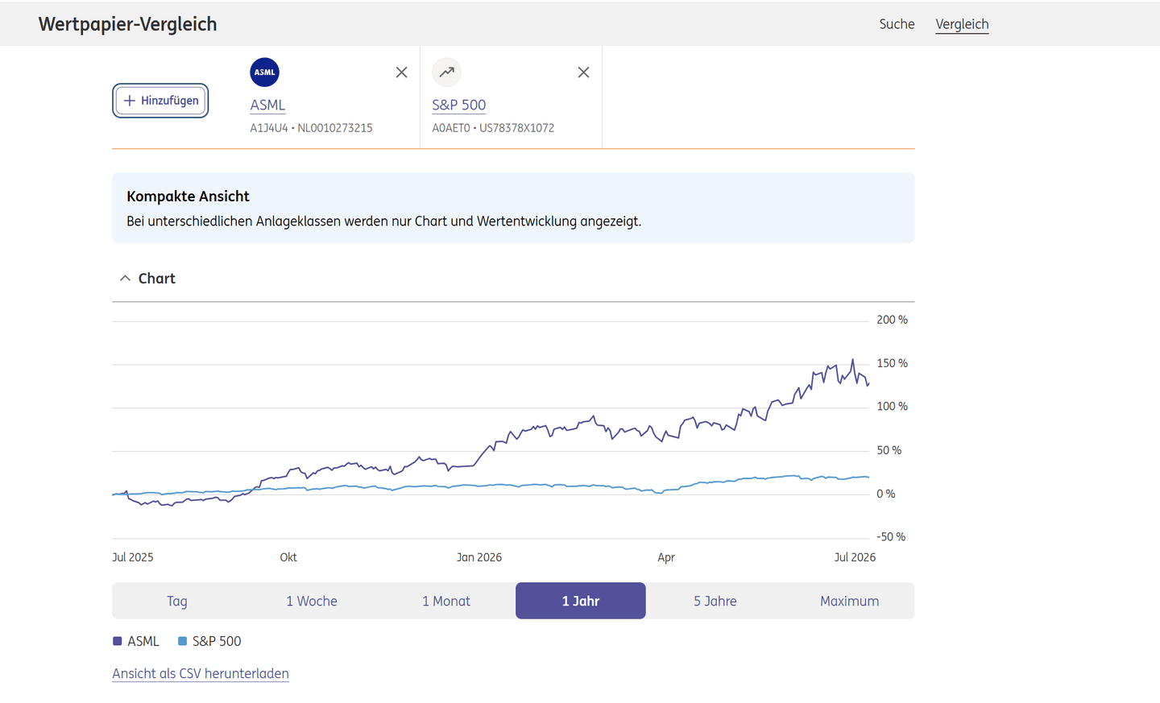This screenshot has height=703, width=1160.
Task: Click the 100 % axis label
Action: 892,406
